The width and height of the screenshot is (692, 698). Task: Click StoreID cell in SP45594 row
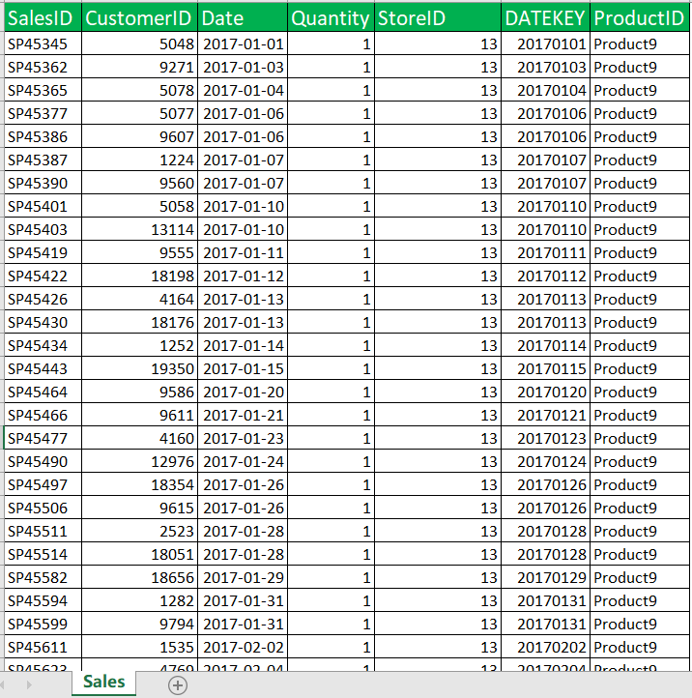pyautogui.click(x=438, y=600)
